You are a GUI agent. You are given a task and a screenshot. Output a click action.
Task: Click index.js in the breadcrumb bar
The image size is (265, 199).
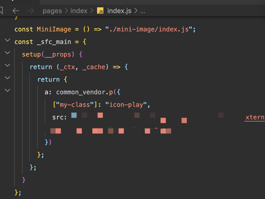[x=119, y=11]
